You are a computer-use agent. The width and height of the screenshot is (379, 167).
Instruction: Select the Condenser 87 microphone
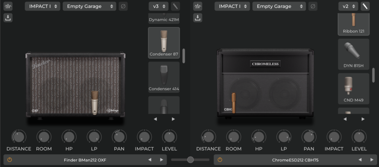tap(164, 43)
